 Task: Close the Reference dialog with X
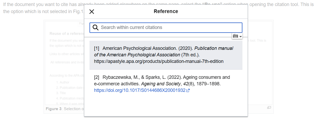92,11
